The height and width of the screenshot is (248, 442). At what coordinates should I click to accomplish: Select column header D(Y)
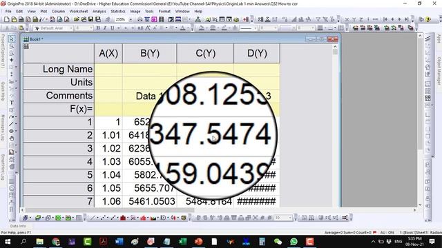pyautogui.click(x=257, y=53)
